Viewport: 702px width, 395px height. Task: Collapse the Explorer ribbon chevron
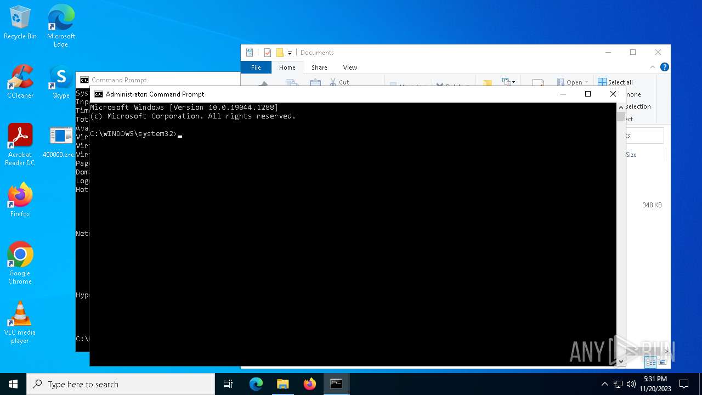pos(653,67)
